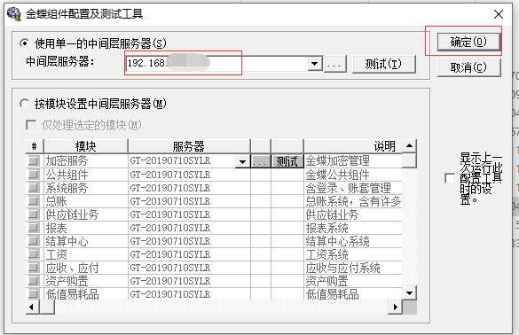This screenshot has height=335, width=519.
Task: Toggle the row box for 公共组件
Action: pyautogui.click(x=34, y=175)
